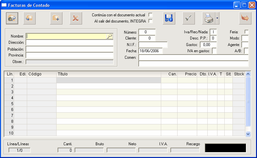Click the folder refresh toolbar icon
Viewport: 257px width, 158px height.
tap(29, 18)
